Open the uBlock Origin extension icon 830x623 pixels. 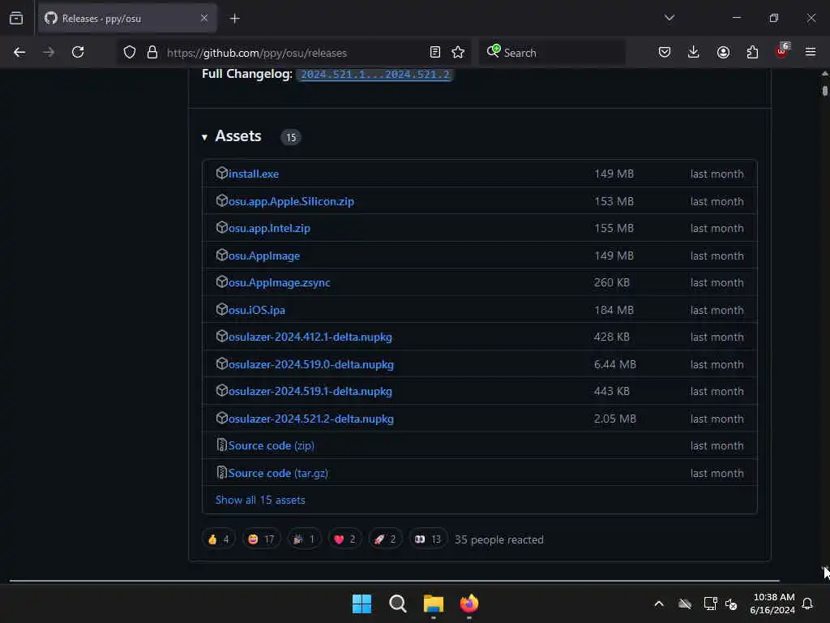[782, 51]
